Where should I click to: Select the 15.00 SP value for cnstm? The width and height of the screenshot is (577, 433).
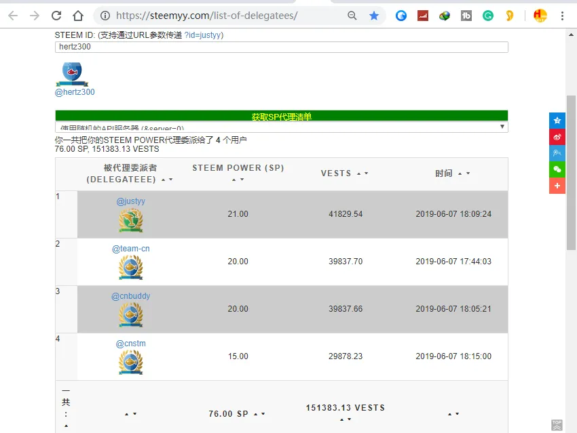pos(238,356)
